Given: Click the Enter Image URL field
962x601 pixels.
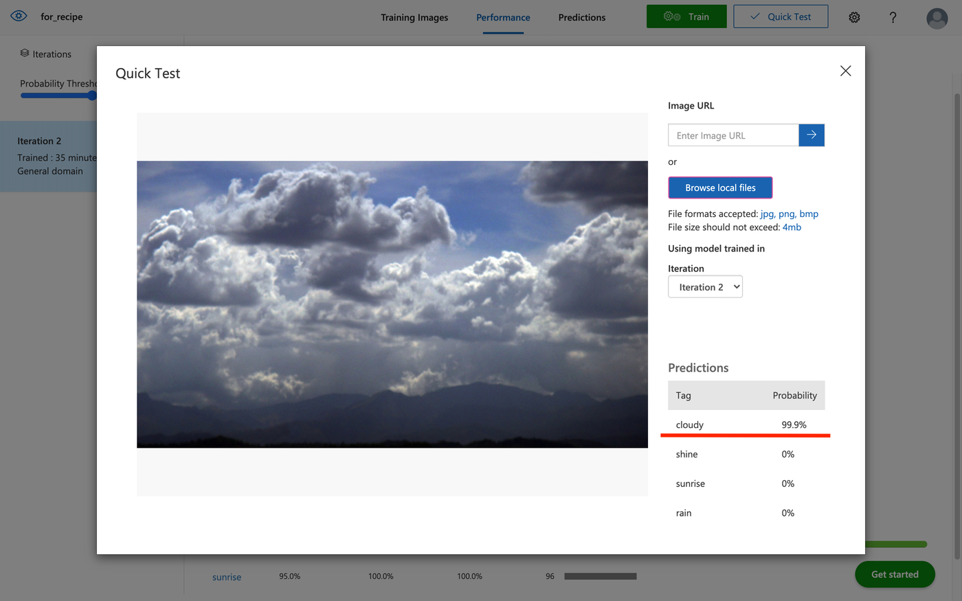Looking at the screenshot, I should [x=733, y=135].
